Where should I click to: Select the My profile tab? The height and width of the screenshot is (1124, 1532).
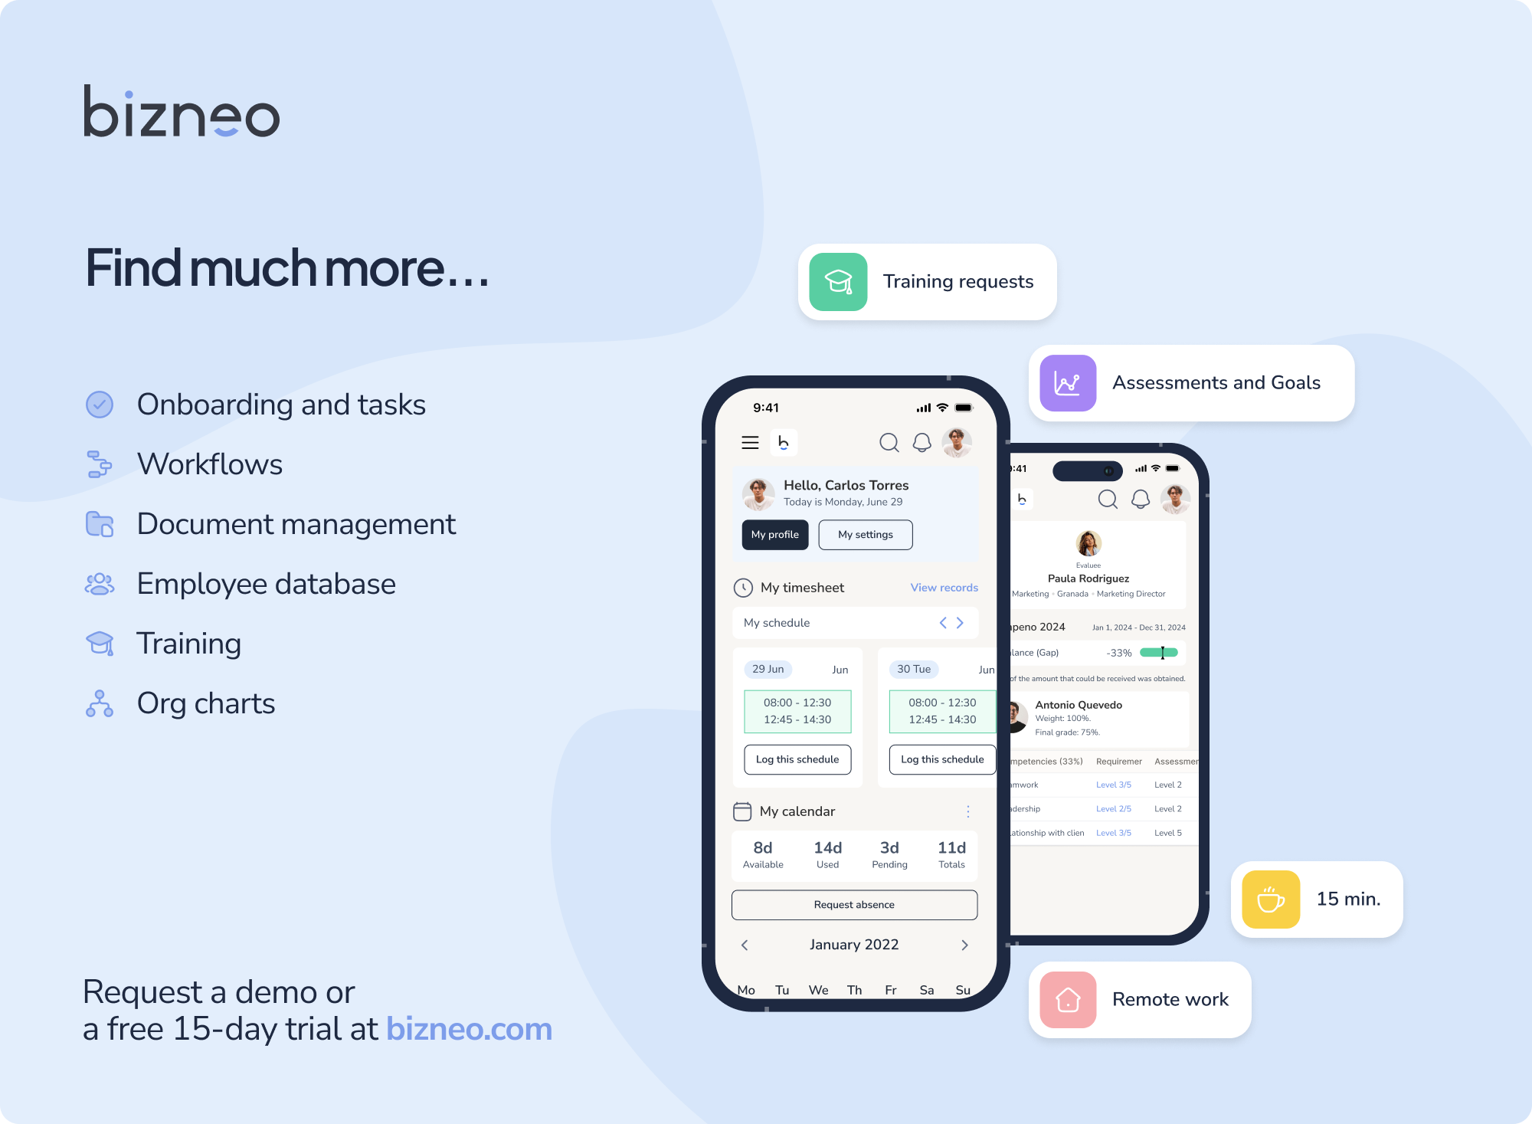pyautogui.click(x=774, y=534)
